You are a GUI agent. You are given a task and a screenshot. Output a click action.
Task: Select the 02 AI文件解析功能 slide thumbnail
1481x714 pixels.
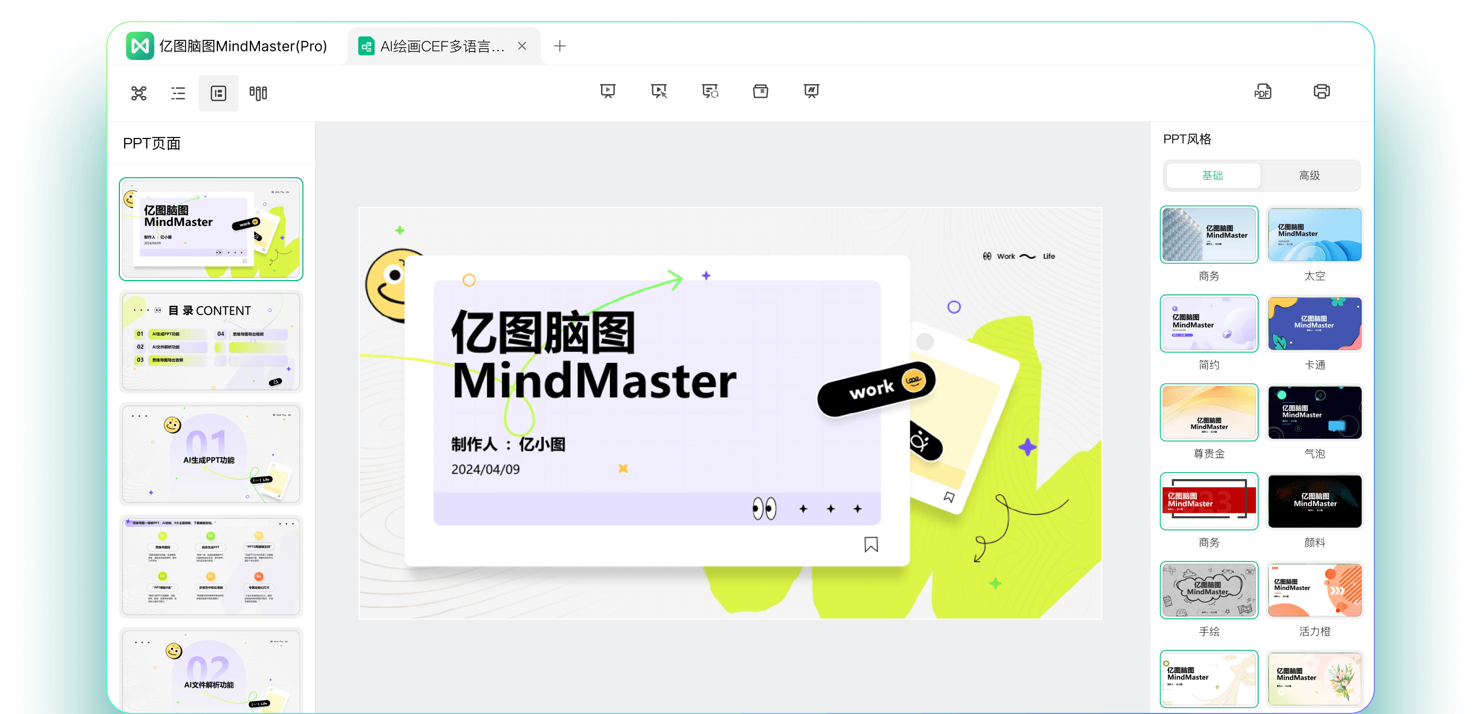click(211, 671)
